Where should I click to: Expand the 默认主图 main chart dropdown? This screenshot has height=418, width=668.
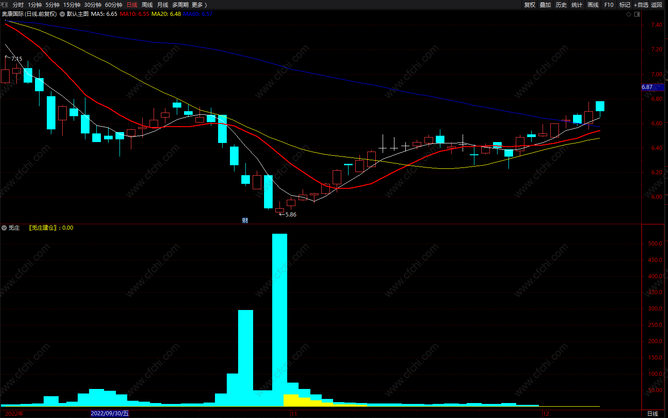62,14
